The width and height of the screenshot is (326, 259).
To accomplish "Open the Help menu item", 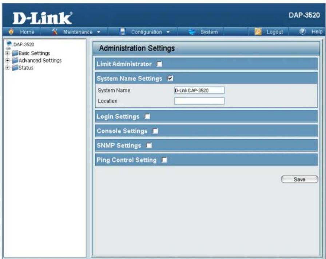I will [317, 32].
